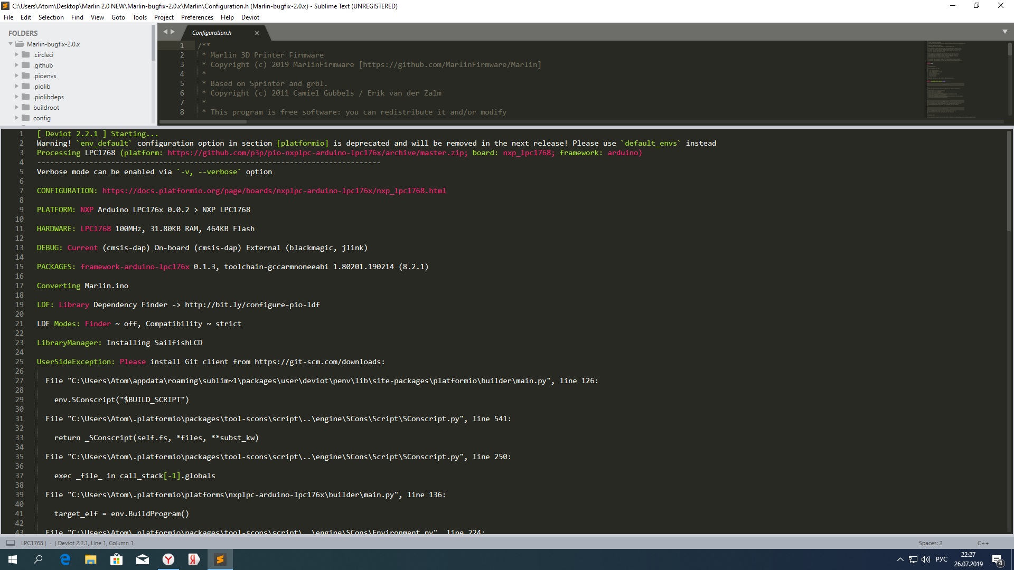Open the Preferences menu

click(x=196, y=17)
